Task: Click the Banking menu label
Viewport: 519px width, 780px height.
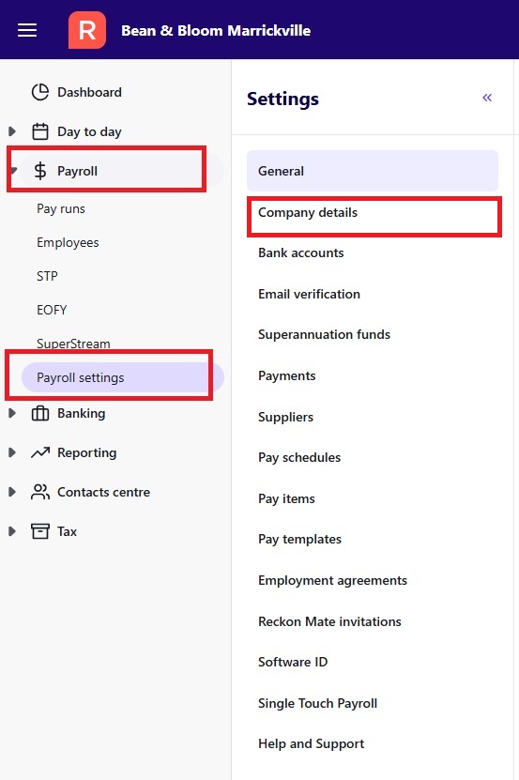Action: [x=82, y=413]
